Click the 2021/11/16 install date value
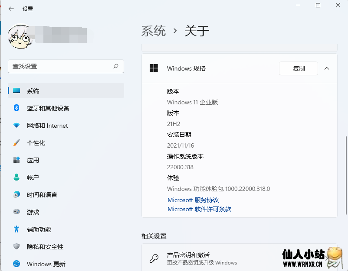 click(181, 145)
